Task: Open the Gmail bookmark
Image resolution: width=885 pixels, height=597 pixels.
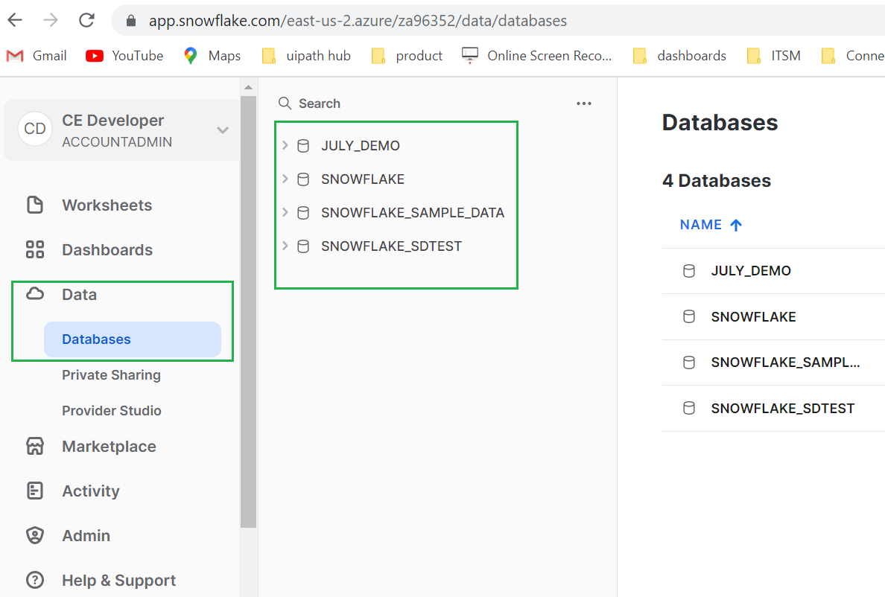Action: click(37, 56)
